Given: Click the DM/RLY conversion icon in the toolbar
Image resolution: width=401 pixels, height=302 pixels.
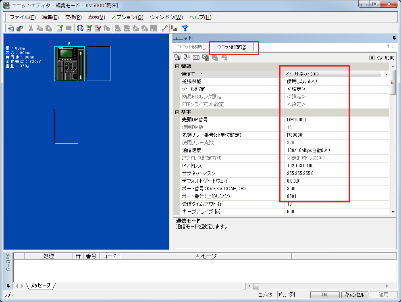Looking at the screenshot, I should click(80, 28).
